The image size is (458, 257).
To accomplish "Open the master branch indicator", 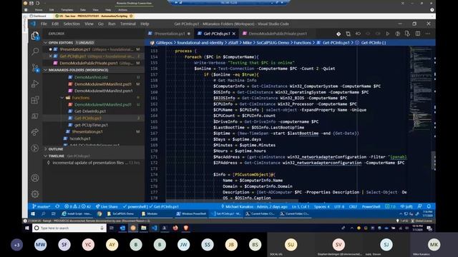I will (42, 206).
